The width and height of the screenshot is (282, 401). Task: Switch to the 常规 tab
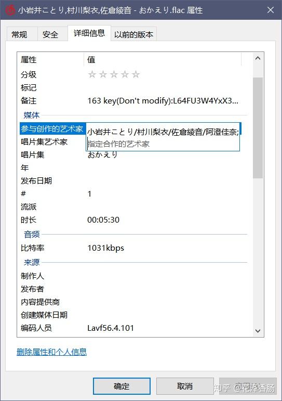(19, 34)
